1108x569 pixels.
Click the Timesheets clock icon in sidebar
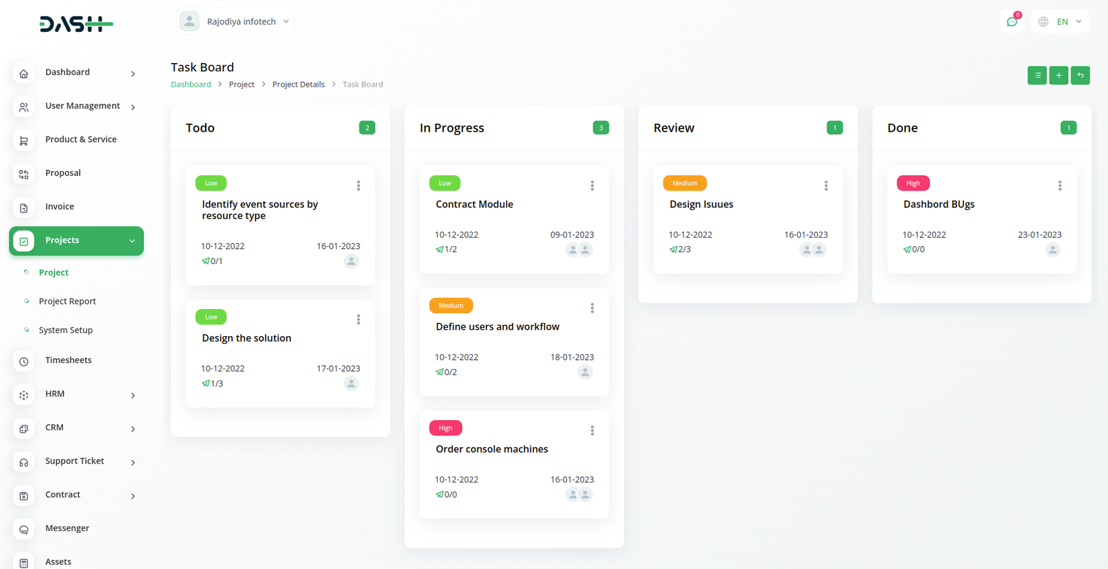click(x=24, y=361)
